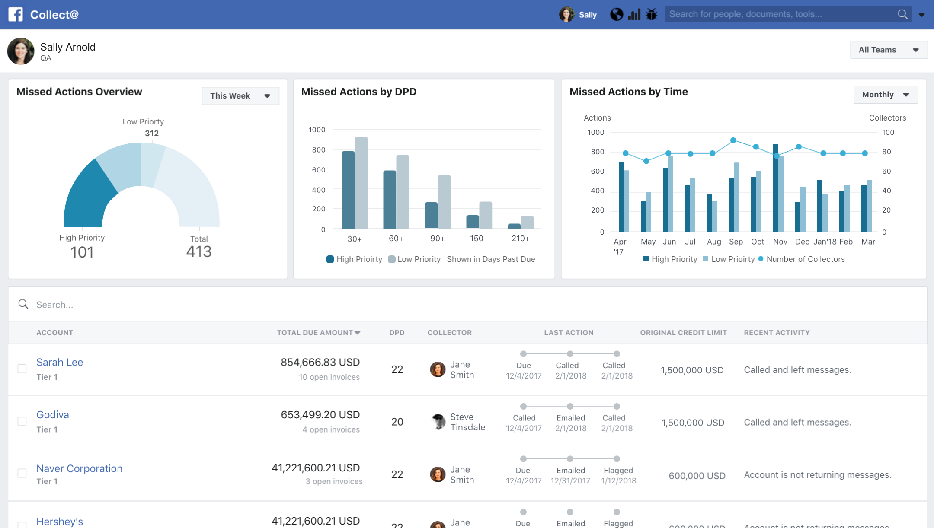Click Steve Tinsdale's collector avatar
Image resolution: width=934 pixels, height=528 pixels.
pos(438,422)
